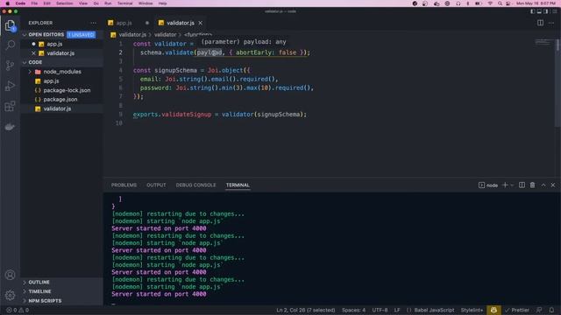Toggle primary sidebar layout icon

click(533, 11)
